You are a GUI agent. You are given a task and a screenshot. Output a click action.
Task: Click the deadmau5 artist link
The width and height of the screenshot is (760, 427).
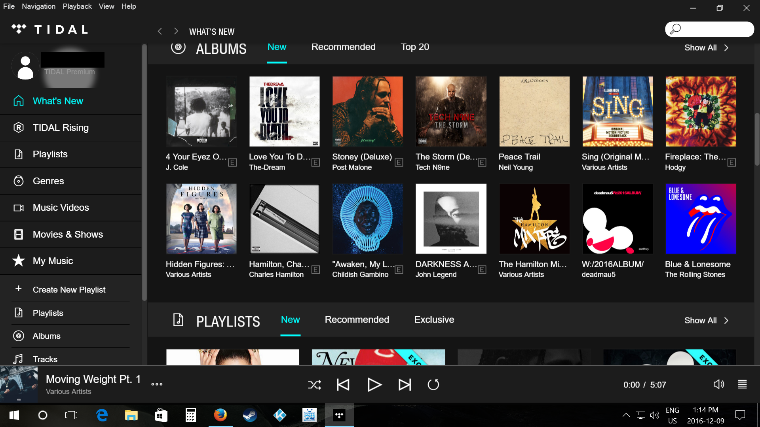pyautogui.click(x=598, y=274)
